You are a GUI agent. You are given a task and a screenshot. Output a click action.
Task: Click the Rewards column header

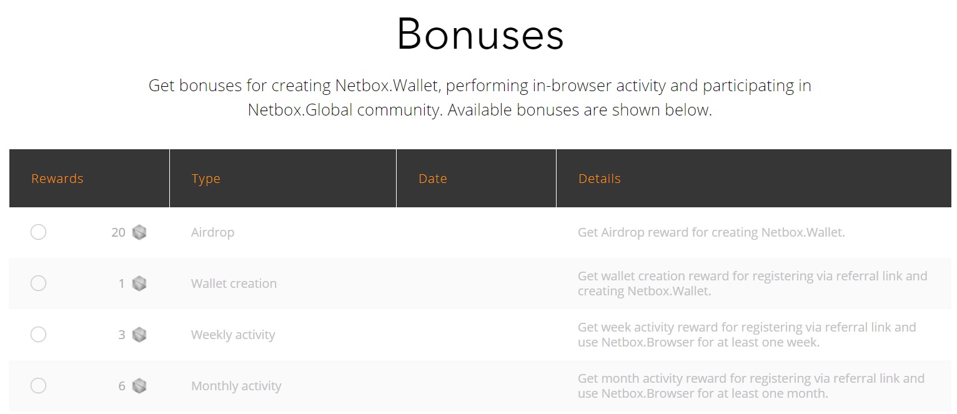(57, 179)
